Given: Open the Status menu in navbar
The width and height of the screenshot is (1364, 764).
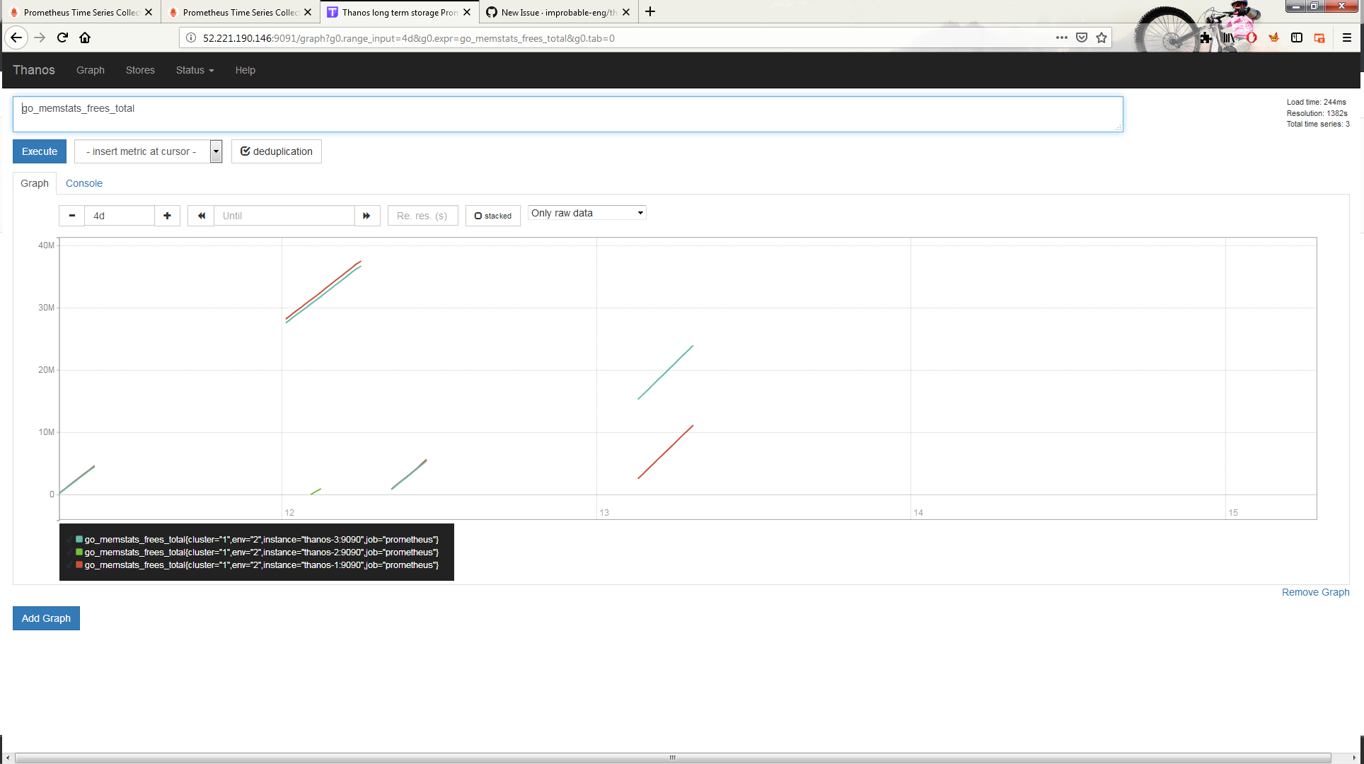Looking at the screenshot, I should [x=195, y=70].
